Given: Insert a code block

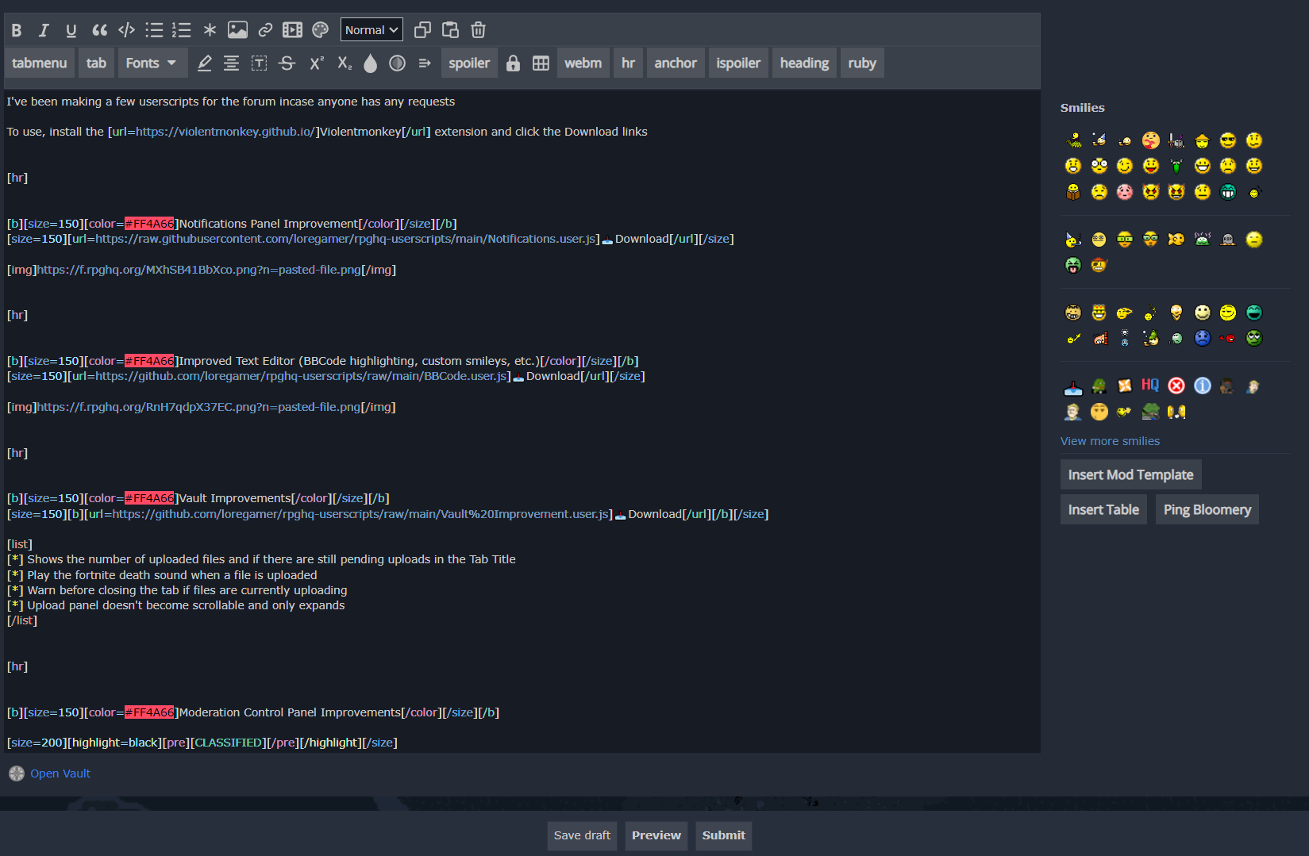Looking at the screenshot, I should click(126, 30).
